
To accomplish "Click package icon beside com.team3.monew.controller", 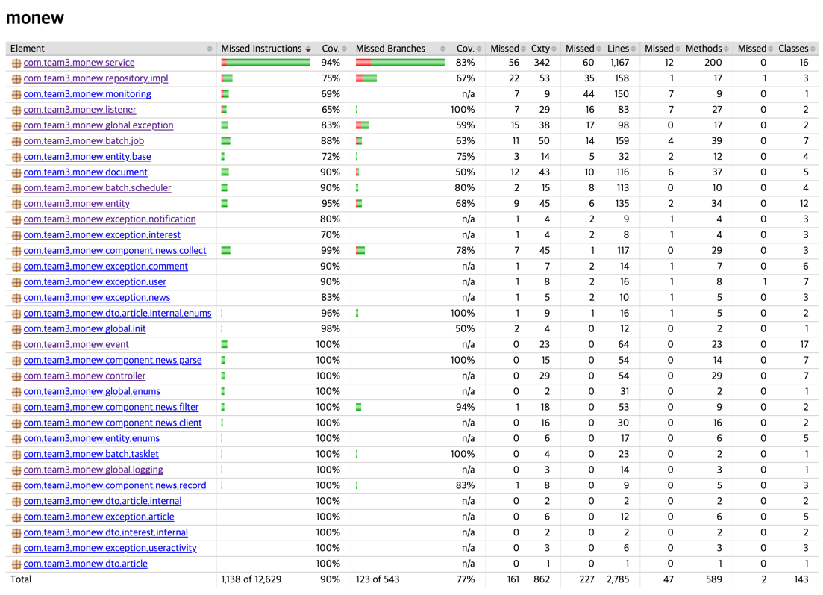I will point(16,376).
